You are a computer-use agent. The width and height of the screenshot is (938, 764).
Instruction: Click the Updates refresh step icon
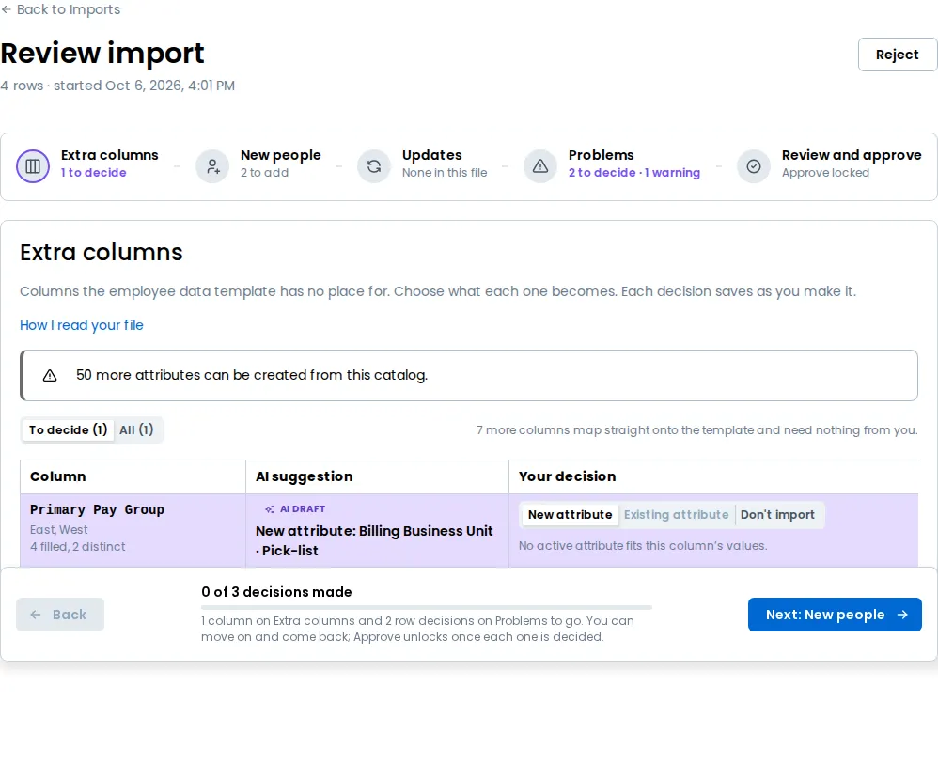click(374, 166)
